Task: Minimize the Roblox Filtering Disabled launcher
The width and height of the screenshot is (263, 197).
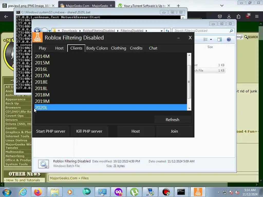Action: click(179, 38)
